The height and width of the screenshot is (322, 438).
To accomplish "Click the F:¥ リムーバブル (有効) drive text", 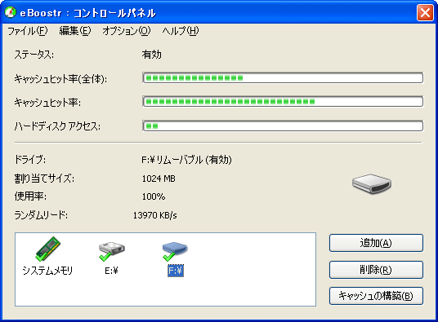I will click(x=186, y=160).
